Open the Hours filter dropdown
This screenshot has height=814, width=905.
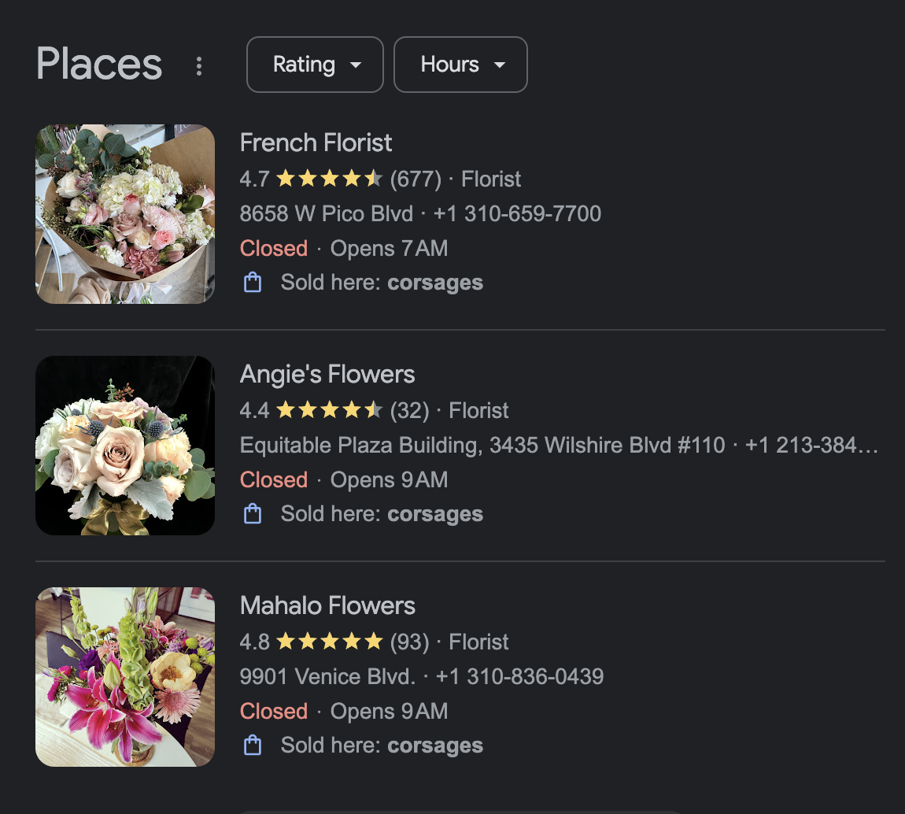point(460,65)
